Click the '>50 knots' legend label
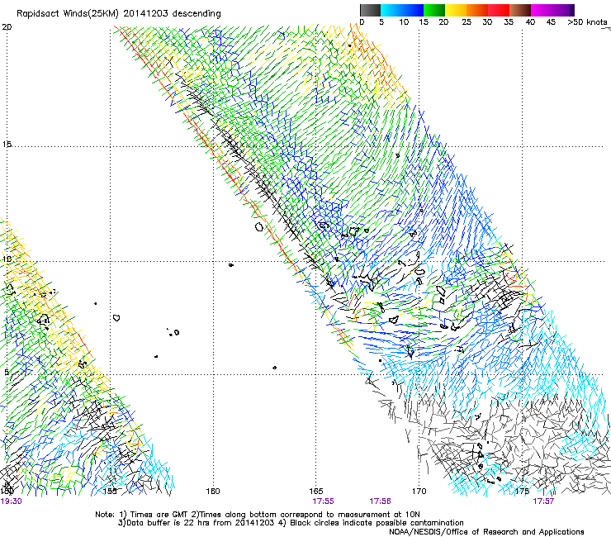 (x=587, y=21)
